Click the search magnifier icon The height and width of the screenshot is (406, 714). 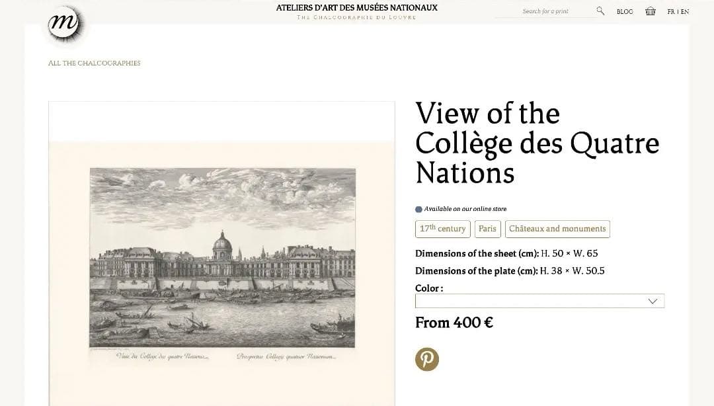click(600, 11)
